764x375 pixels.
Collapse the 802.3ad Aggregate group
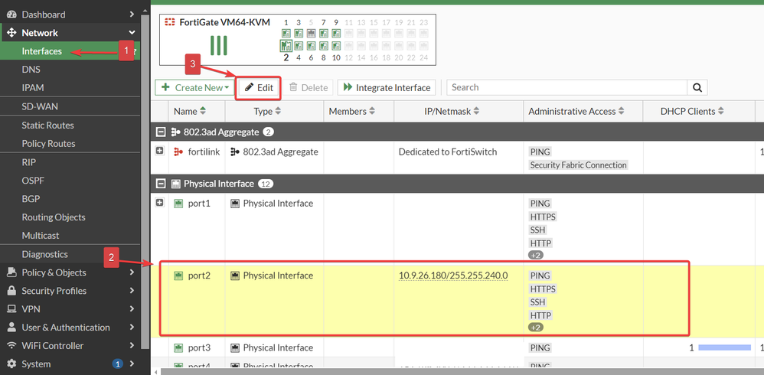tap(159, 132)
